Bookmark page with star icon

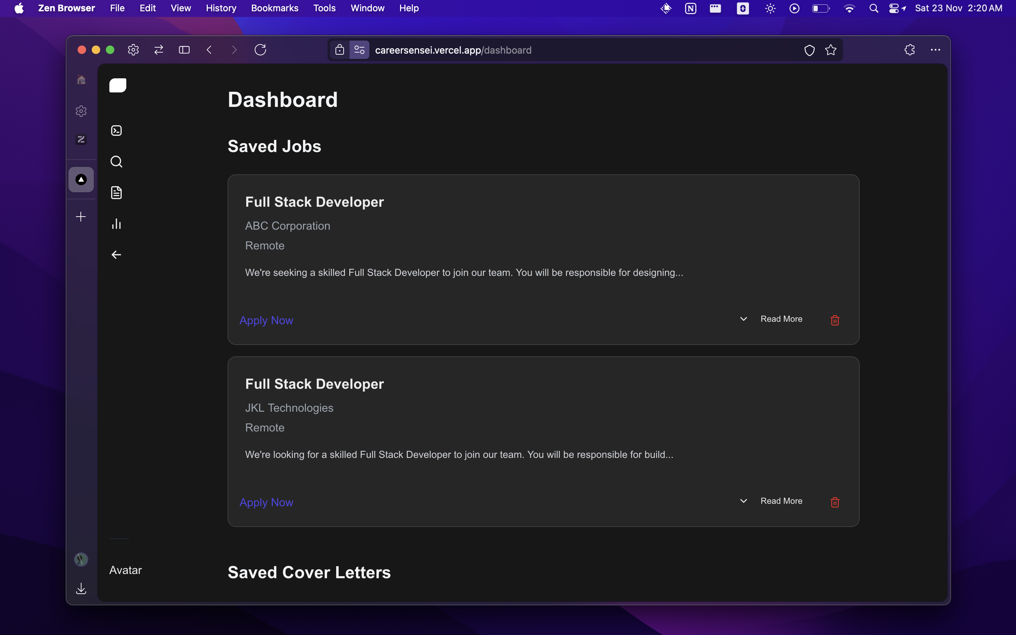[830, 50]
